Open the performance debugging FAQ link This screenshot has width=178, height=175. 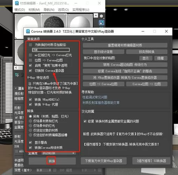95,97
